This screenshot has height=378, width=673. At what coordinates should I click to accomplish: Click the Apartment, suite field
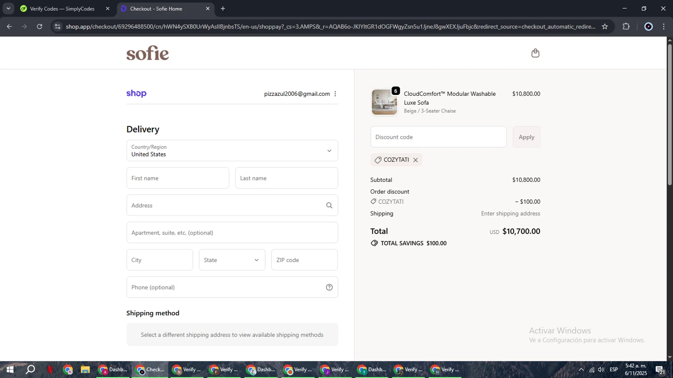point(232,232)
